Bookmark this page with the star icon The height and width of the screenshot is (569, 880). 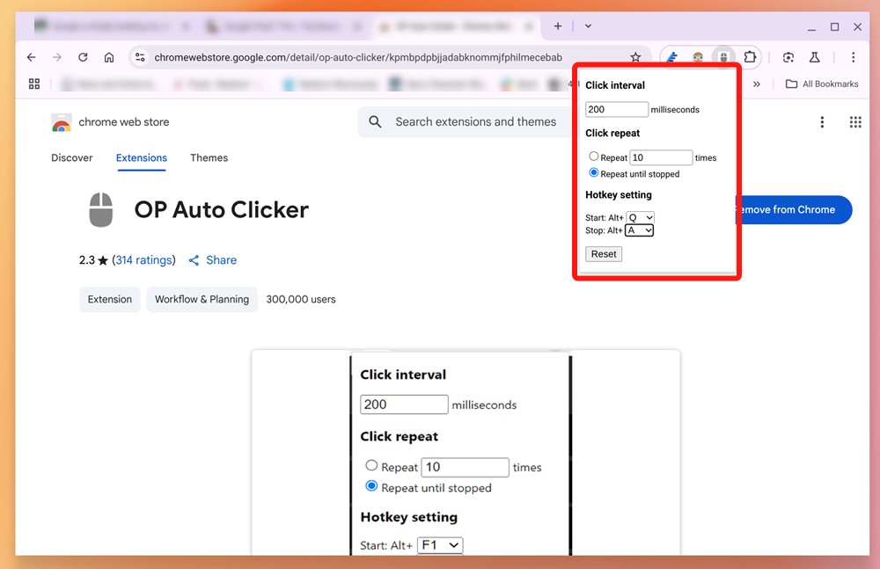tap(635, 57)
